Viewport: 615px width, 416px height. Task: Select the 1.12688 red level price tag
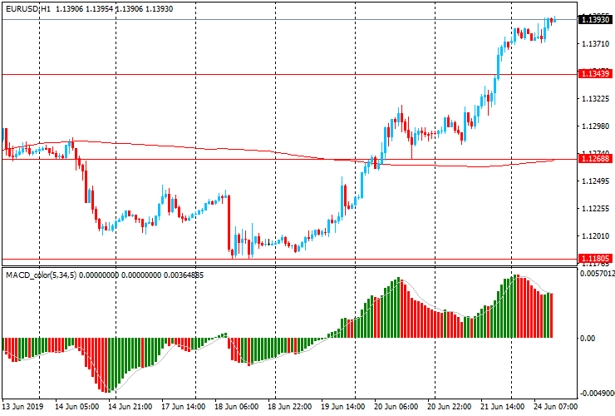pos(595,159)
